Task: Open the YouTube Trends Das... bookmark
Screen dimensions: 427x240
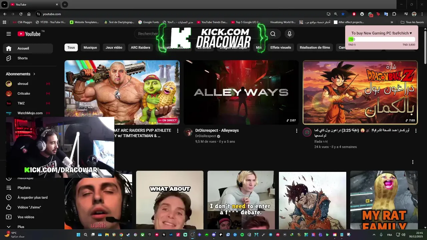Action: [212, 22]
